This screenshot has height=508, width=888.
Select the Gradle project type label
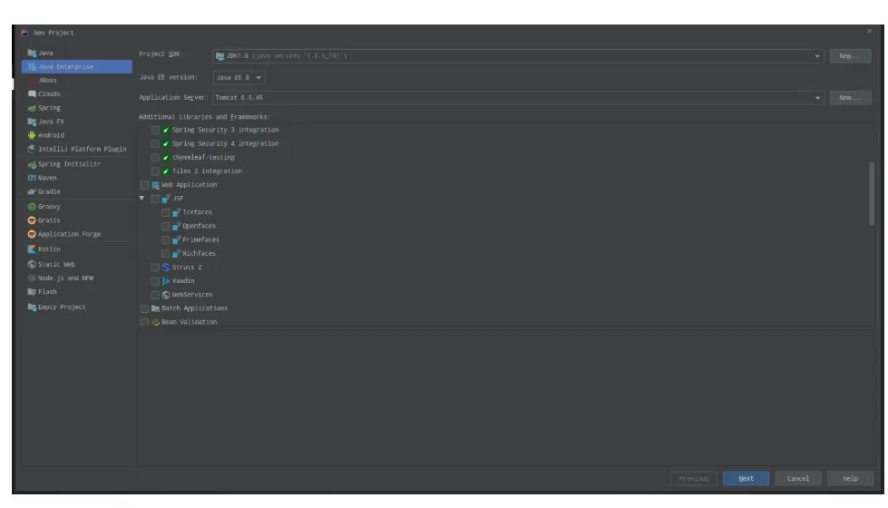pyautogui.click(x=49, y=191)
